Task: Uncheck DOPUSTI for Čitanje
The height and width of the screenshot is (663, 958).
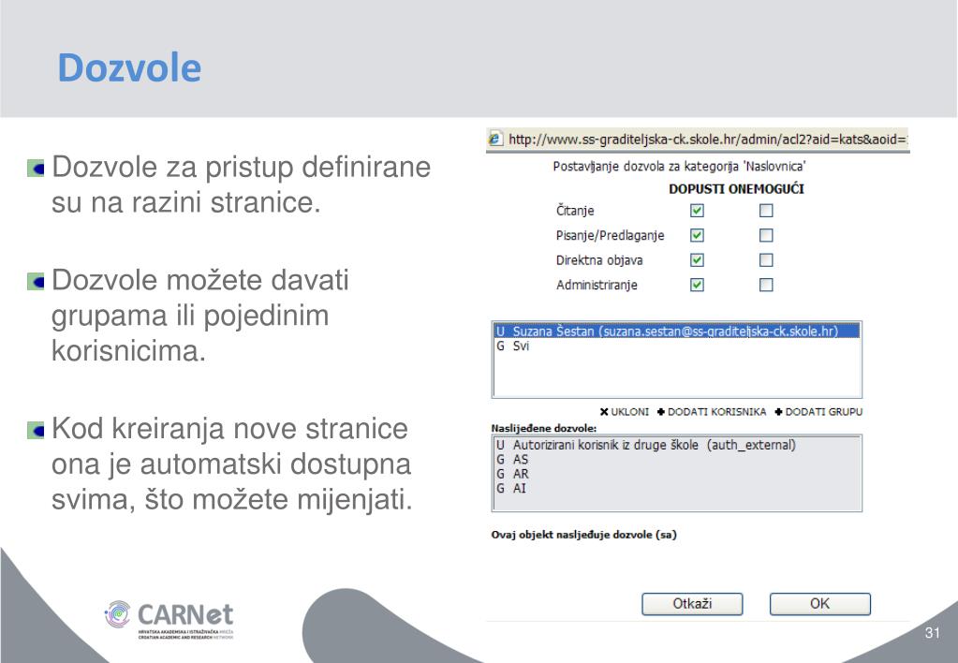Action: 697,211
